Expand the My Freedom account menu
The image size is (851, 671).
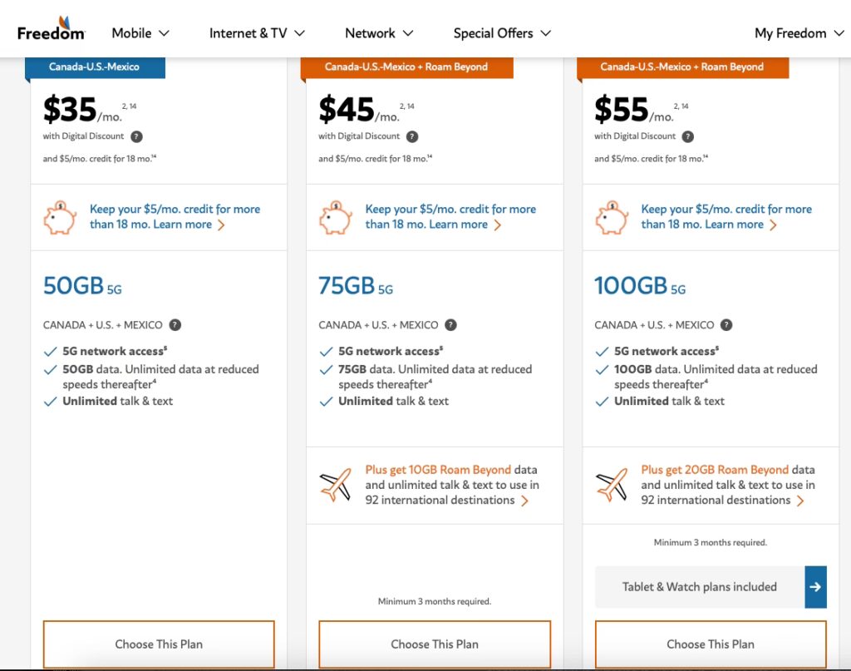[x=798, y=33]
